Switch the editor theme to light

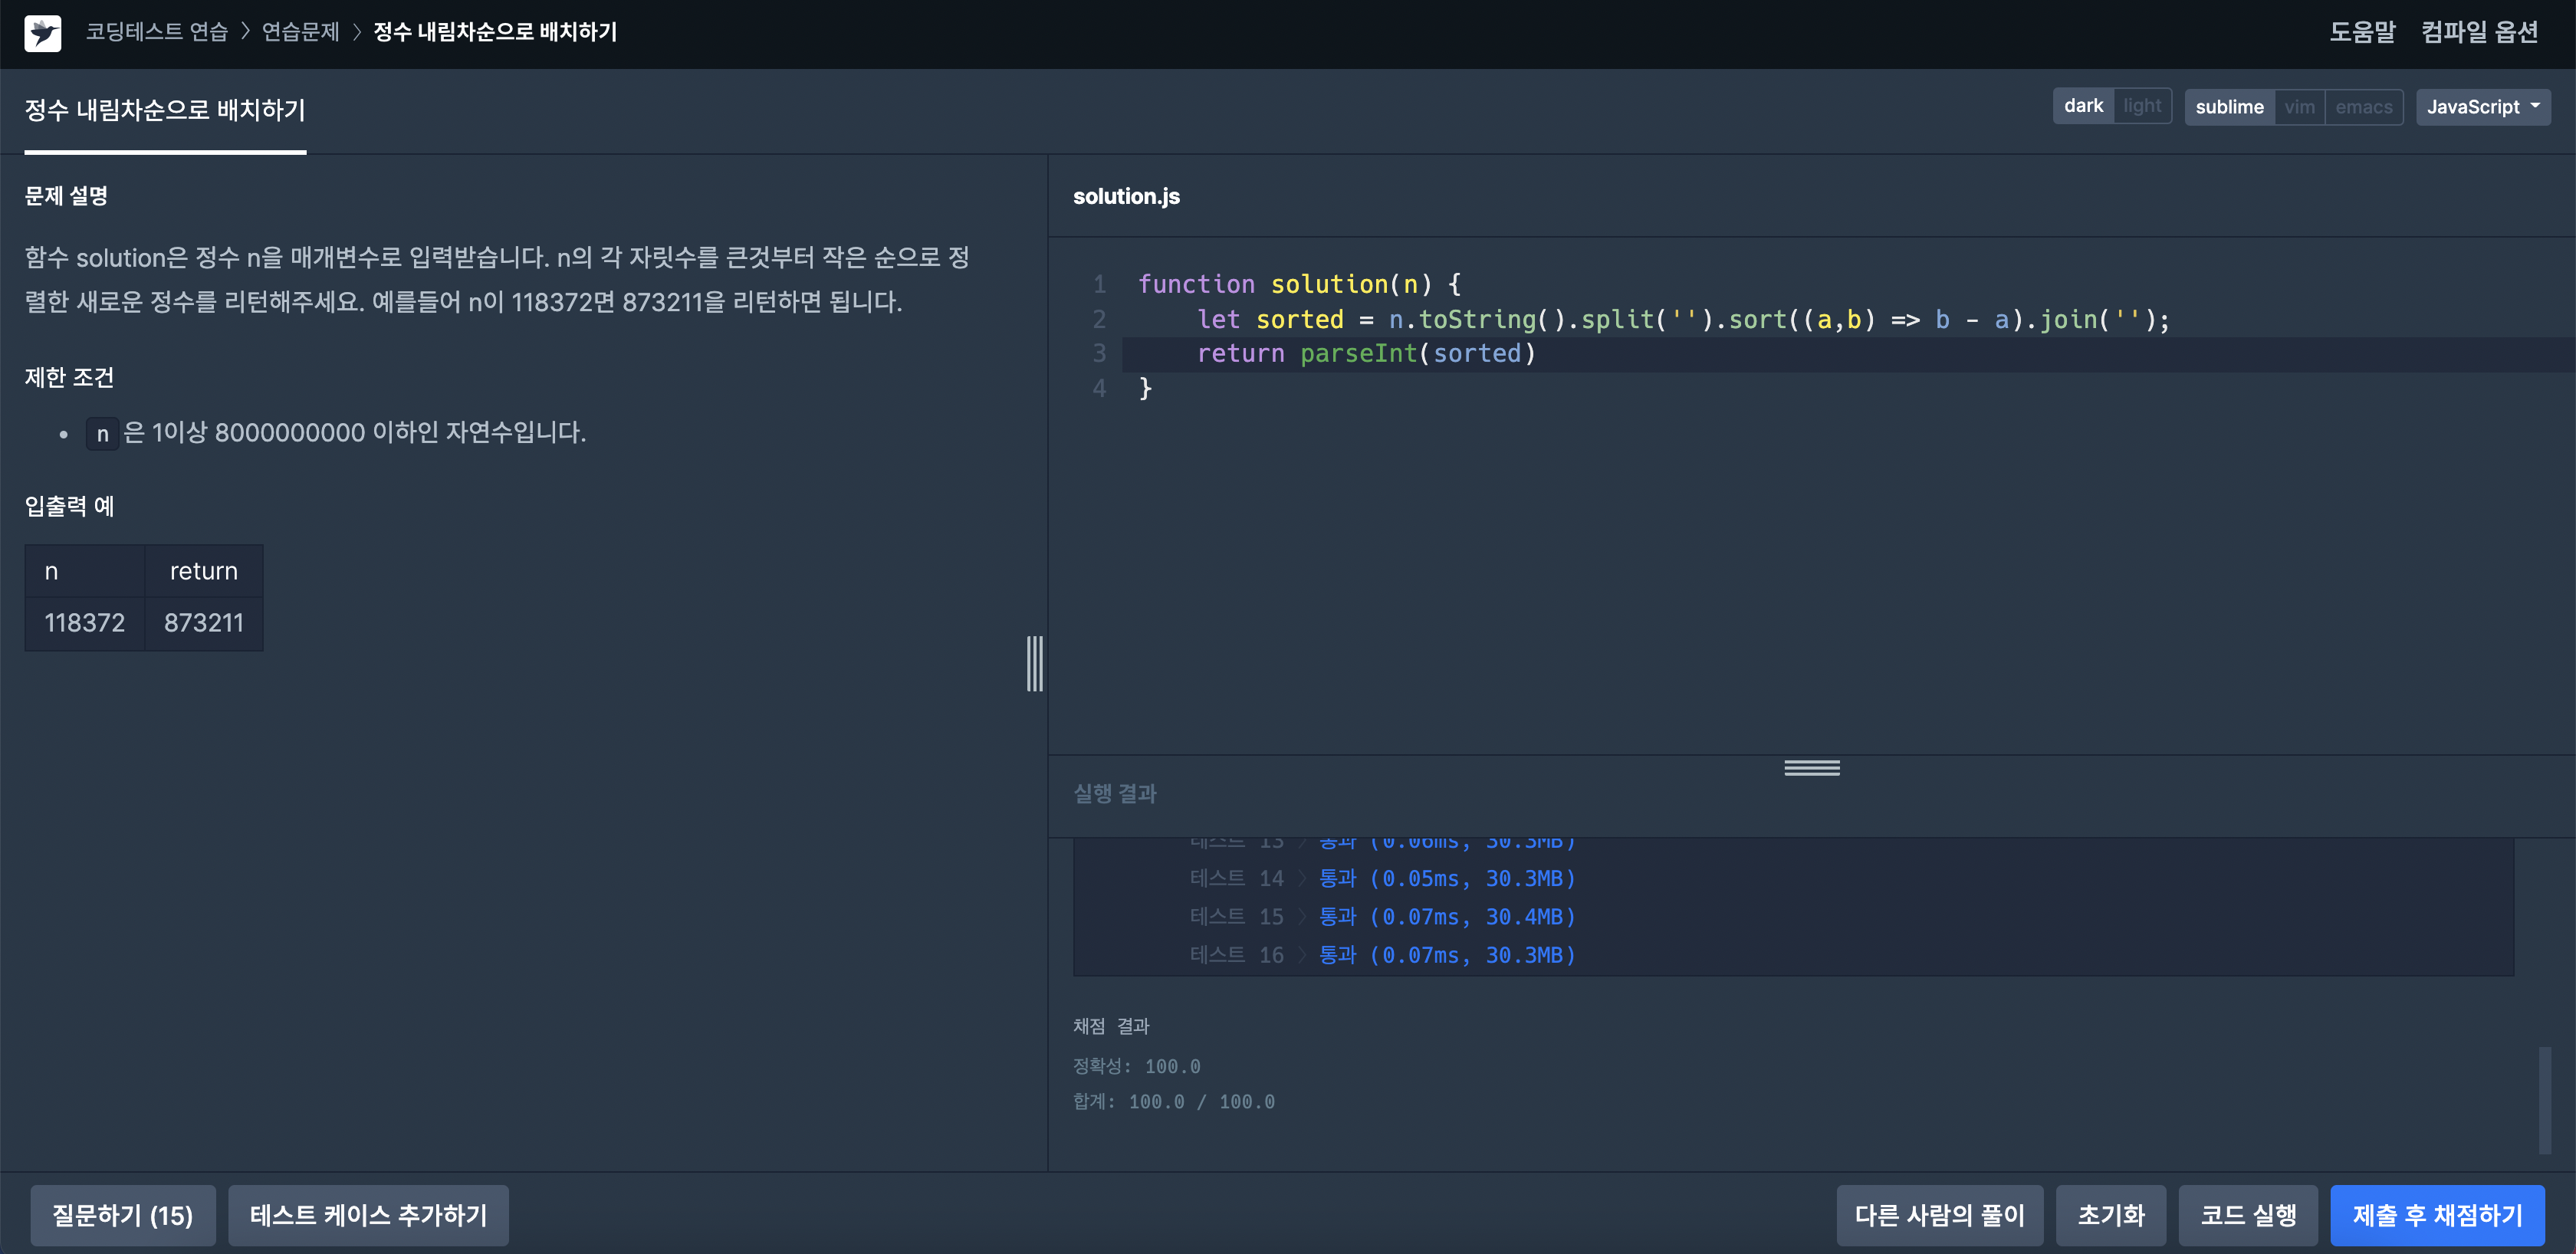click(2142, 106)
